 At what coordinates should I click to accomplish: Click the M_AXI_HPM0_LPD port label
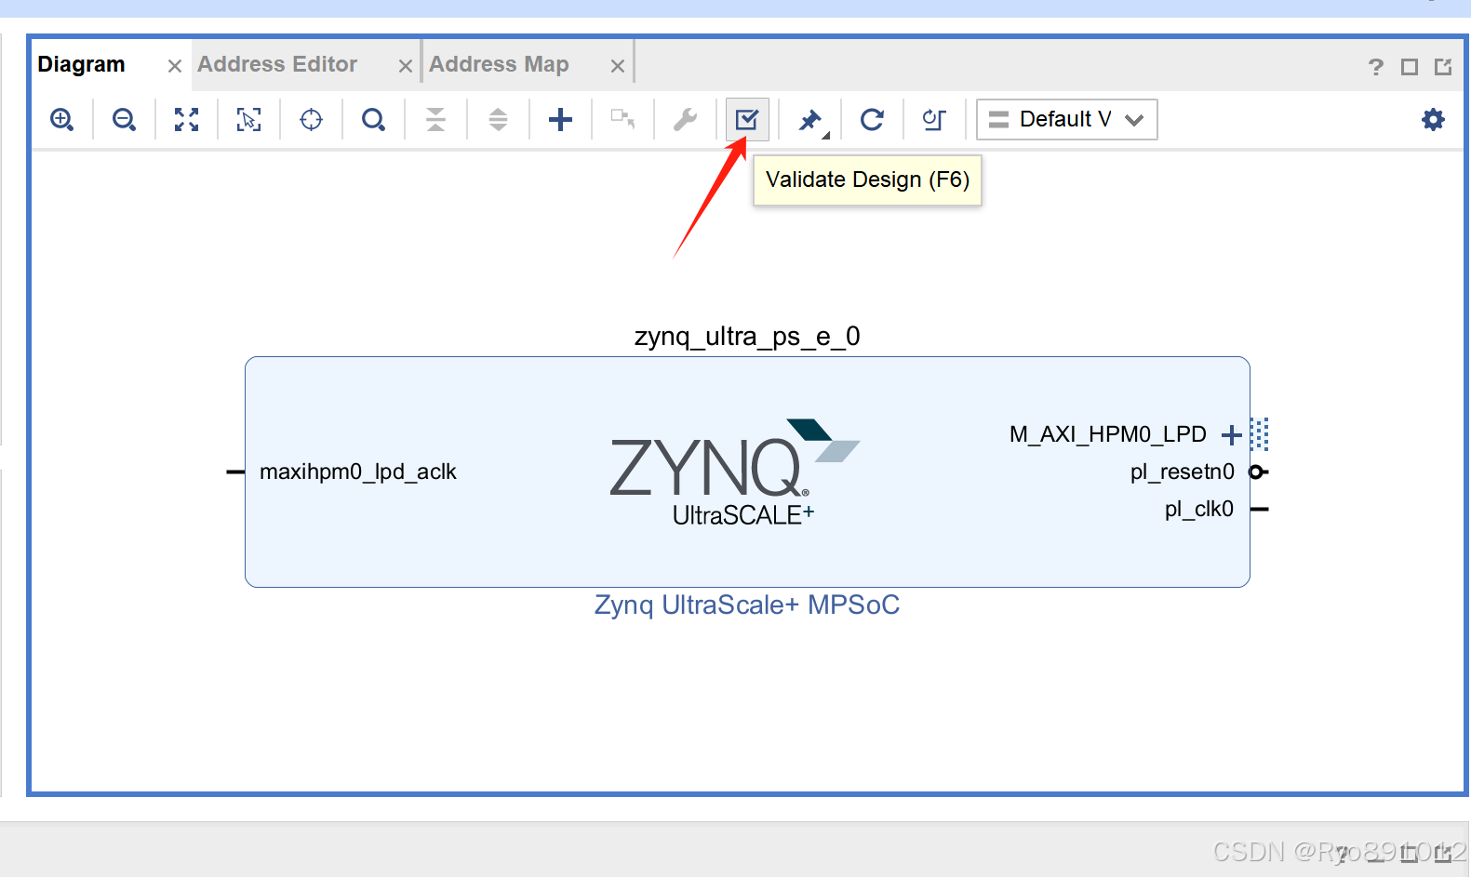pyautogui.click(x=1107, y=434)
